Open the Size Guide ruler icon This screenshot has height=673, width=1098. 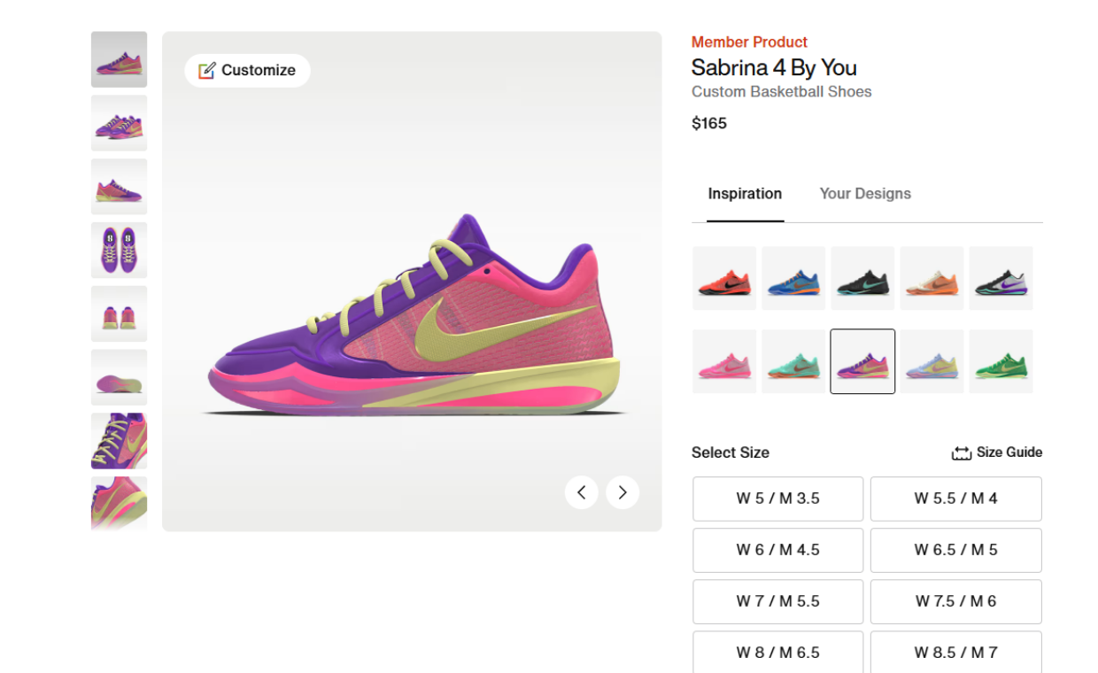tap(962, 453)
